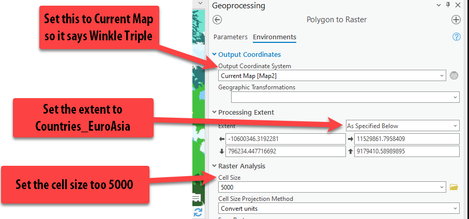Image resolution: width=469 pixels, height=219 pixels.
Task: Click the globe Select Coordinate System icon
Action: pyautogui.click(x=454, y=75)
